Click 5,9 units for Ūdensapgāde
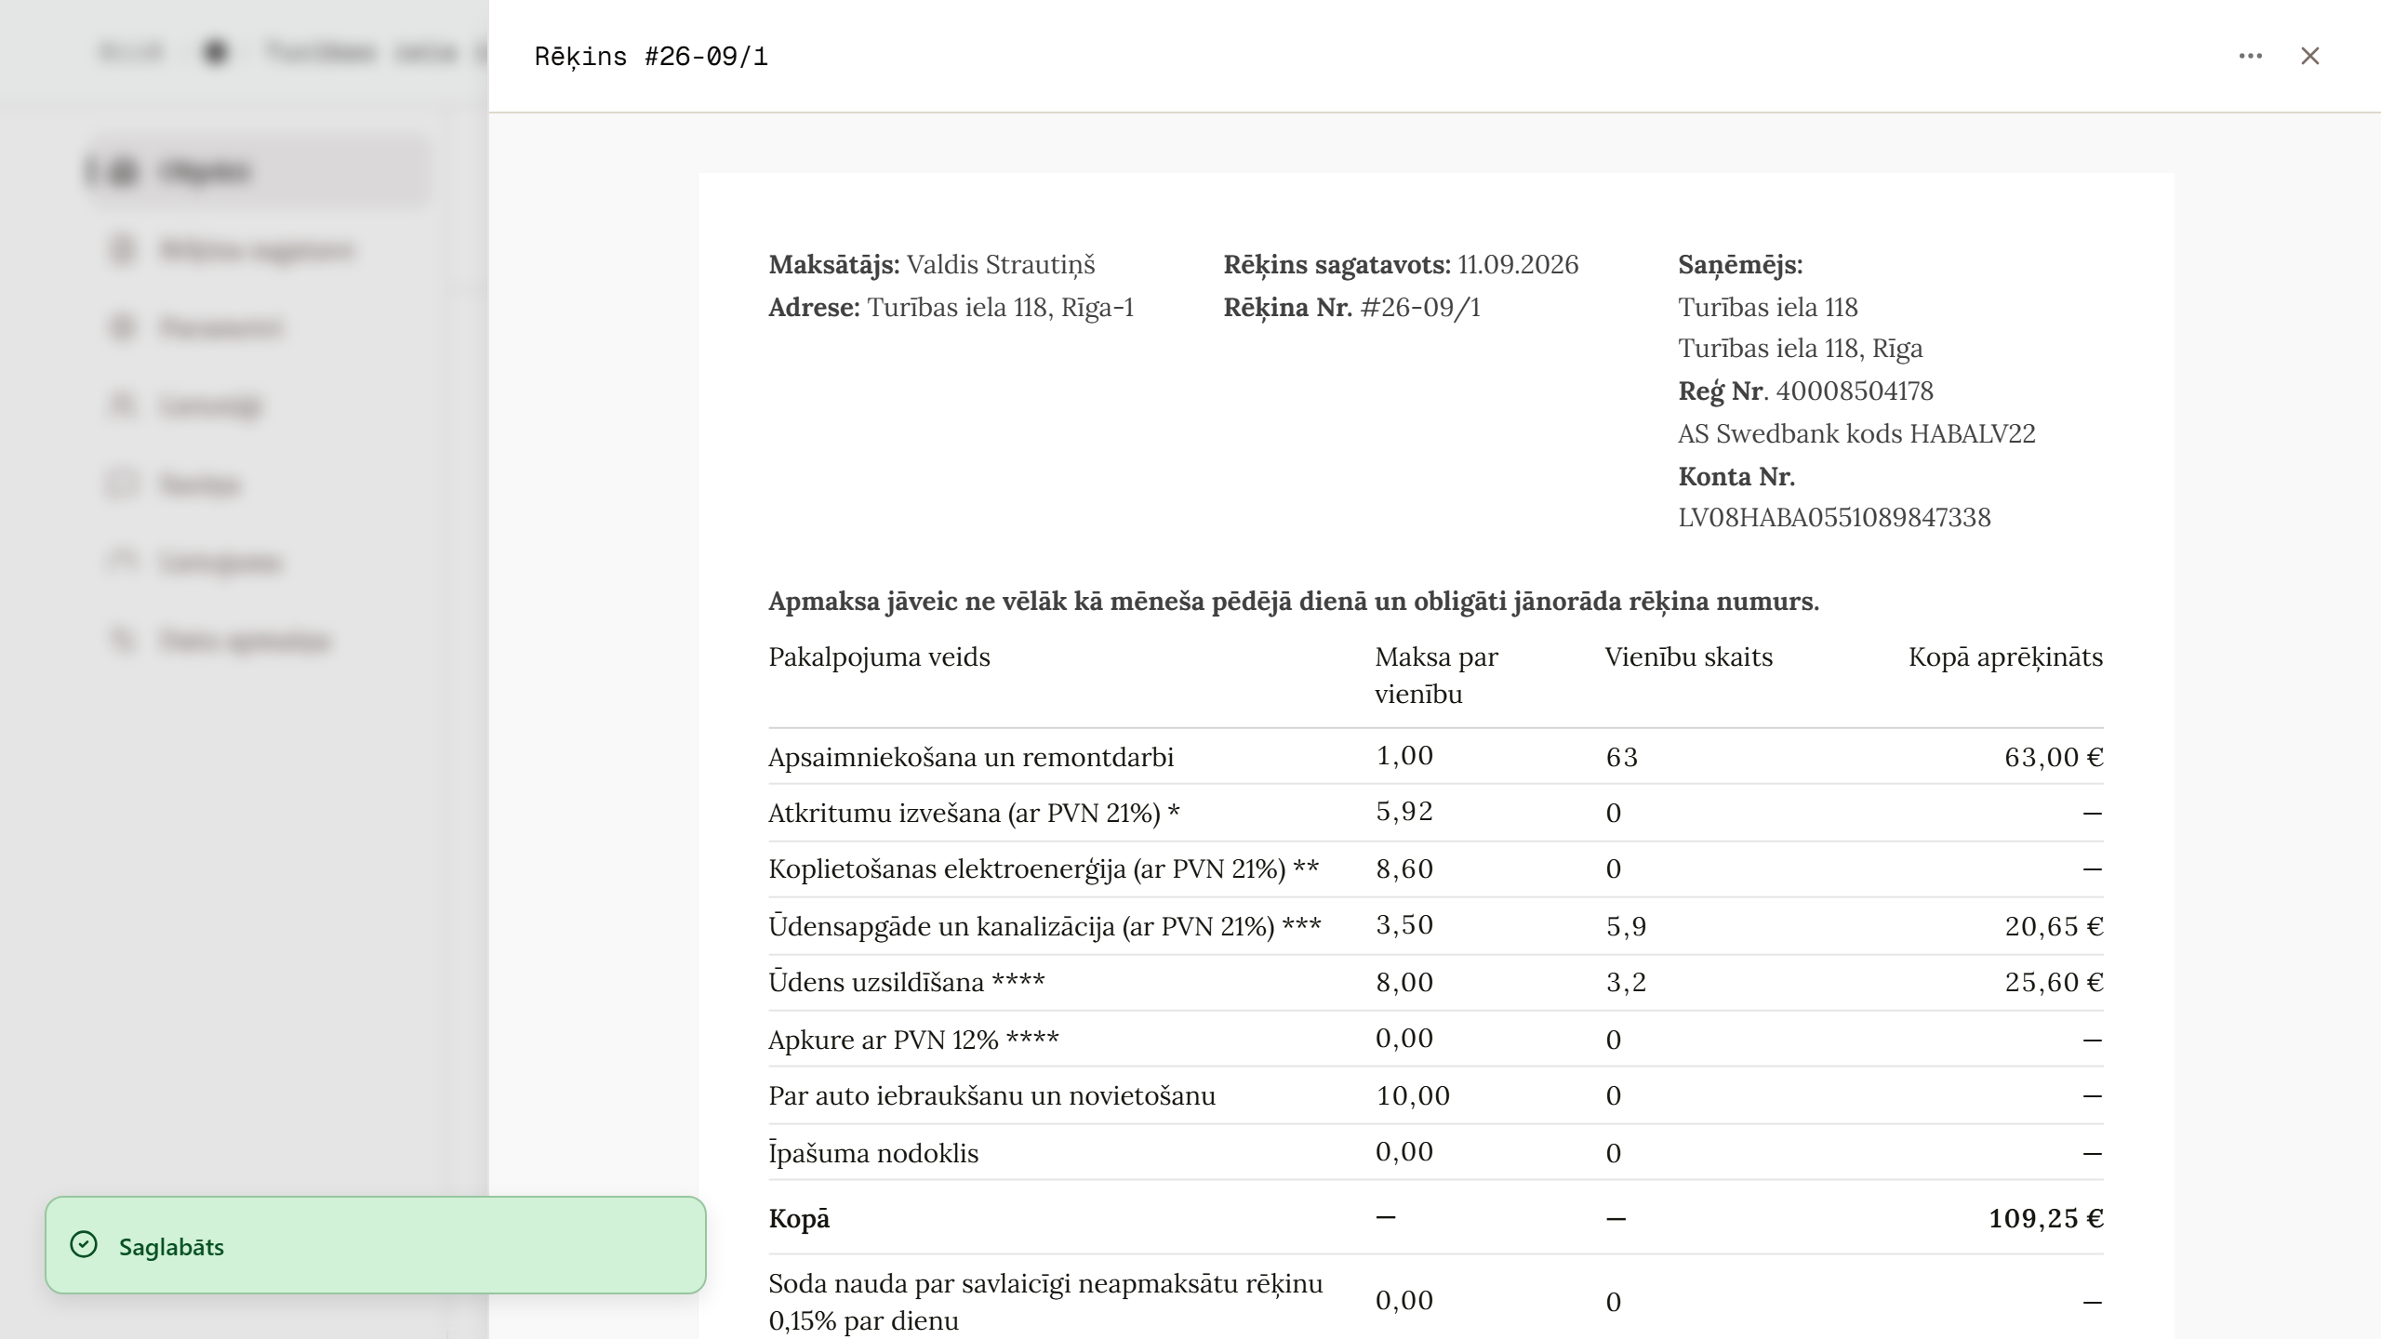The width and height of the screenshot is (2381, 1339). coord(1626,927)
